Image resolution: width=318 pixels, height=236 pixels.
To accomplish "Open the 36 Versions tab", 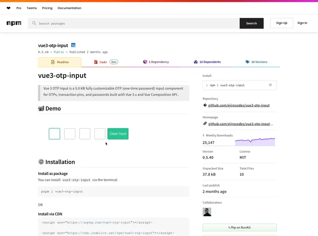I will [257, 62].
